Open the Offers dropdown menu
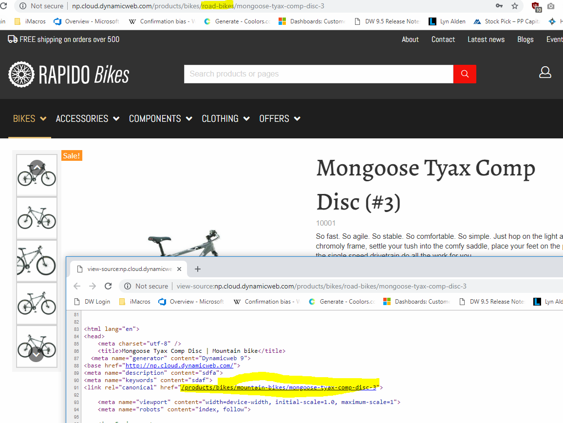The image size is (563, 423). click(x=280, y=118)
